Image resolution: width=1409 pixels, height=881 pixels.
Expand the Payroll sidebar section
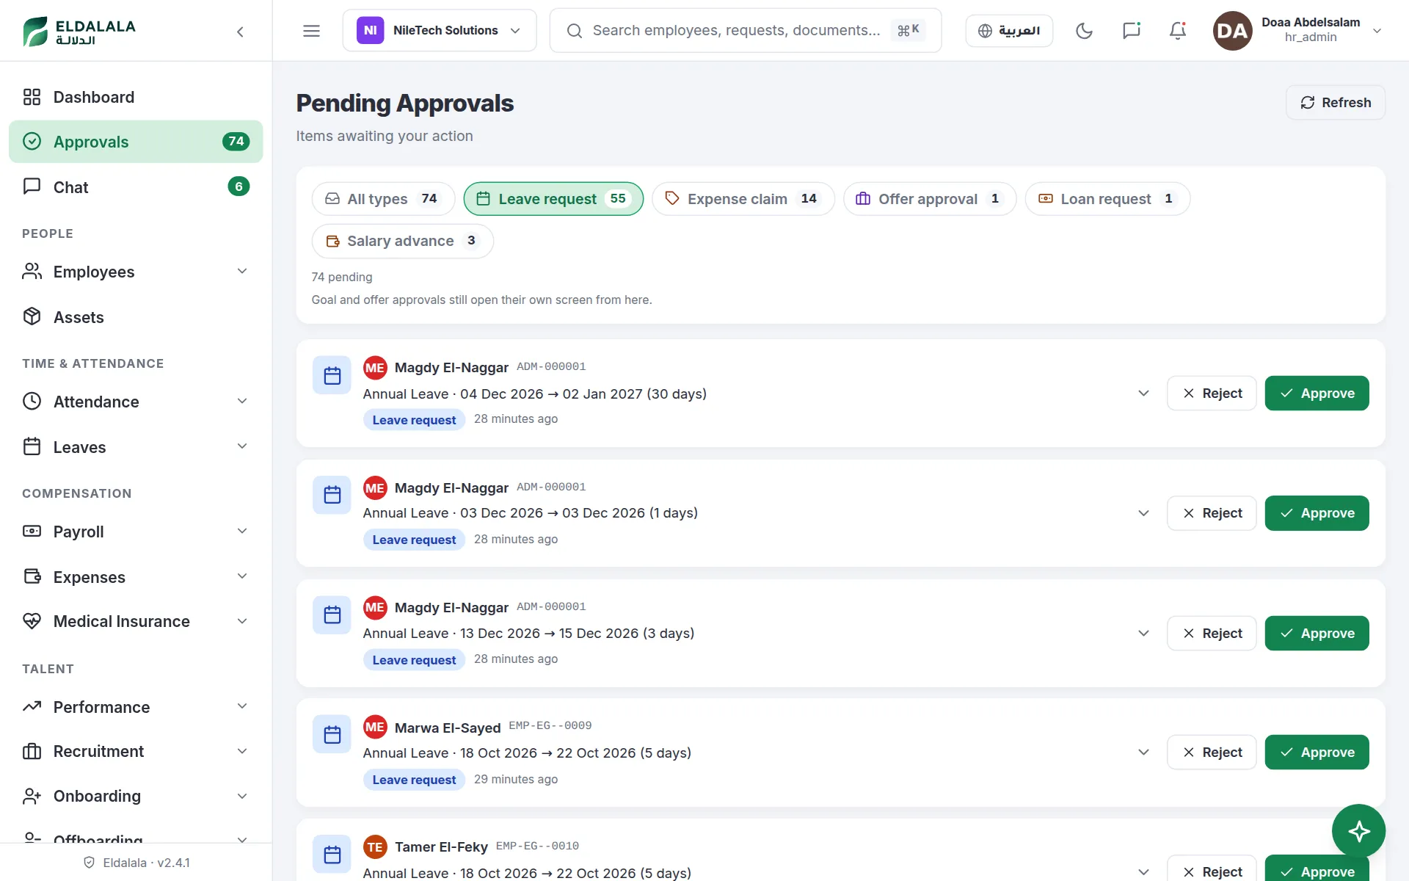(x=242, y=531)
